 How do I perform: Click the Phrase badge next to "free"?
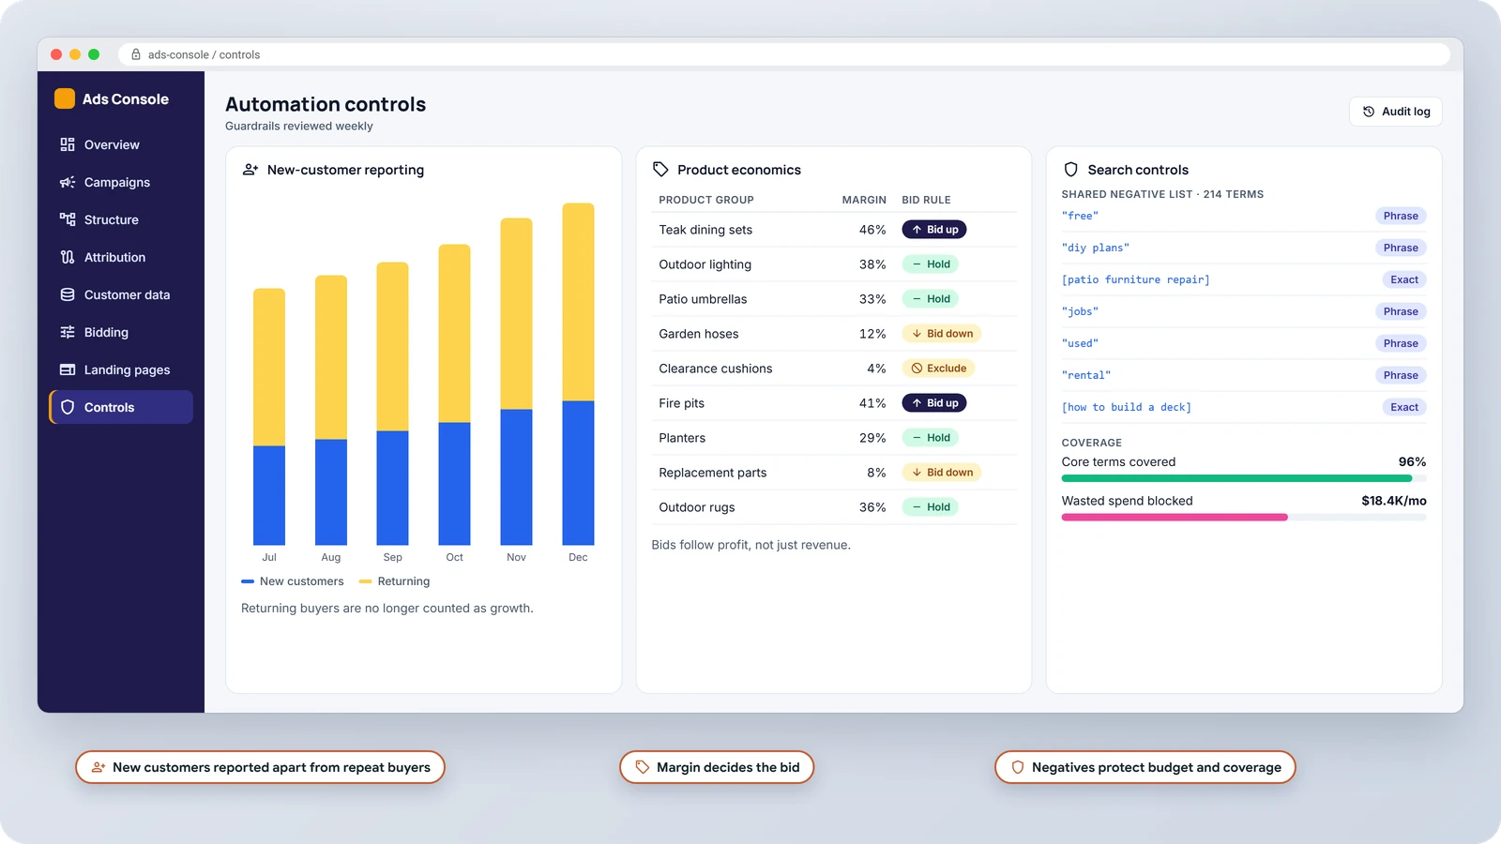(x=1401, y=216)
